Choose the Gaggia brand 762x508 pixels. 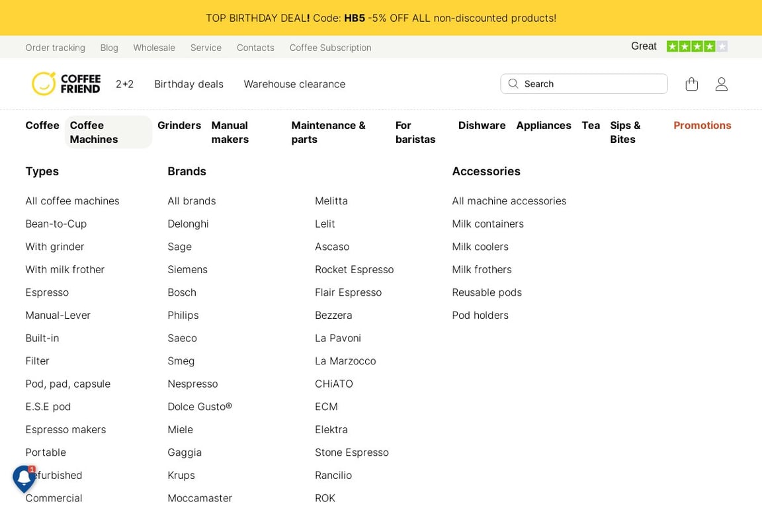(x=184, y=452)
